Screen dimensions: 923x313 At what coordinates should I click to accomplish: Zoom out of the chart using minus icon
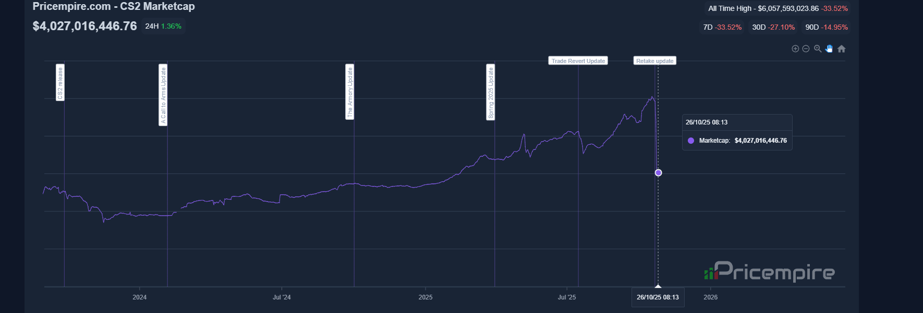tap(806, 48)
